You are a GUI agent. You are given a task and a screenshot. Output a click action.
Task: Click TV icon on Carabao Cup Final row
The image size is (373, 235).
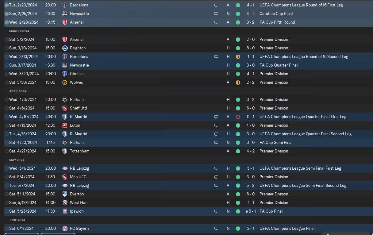tap(216, 13)
